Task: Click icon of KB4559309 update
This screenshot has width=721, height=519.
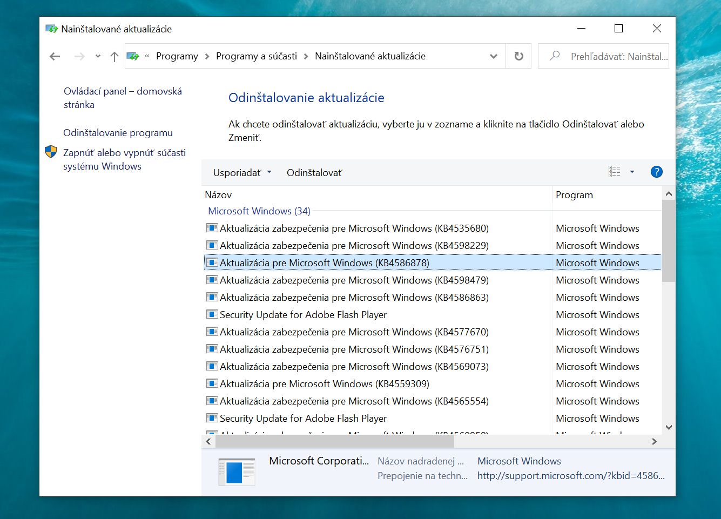Action: [x=212, y=383]
